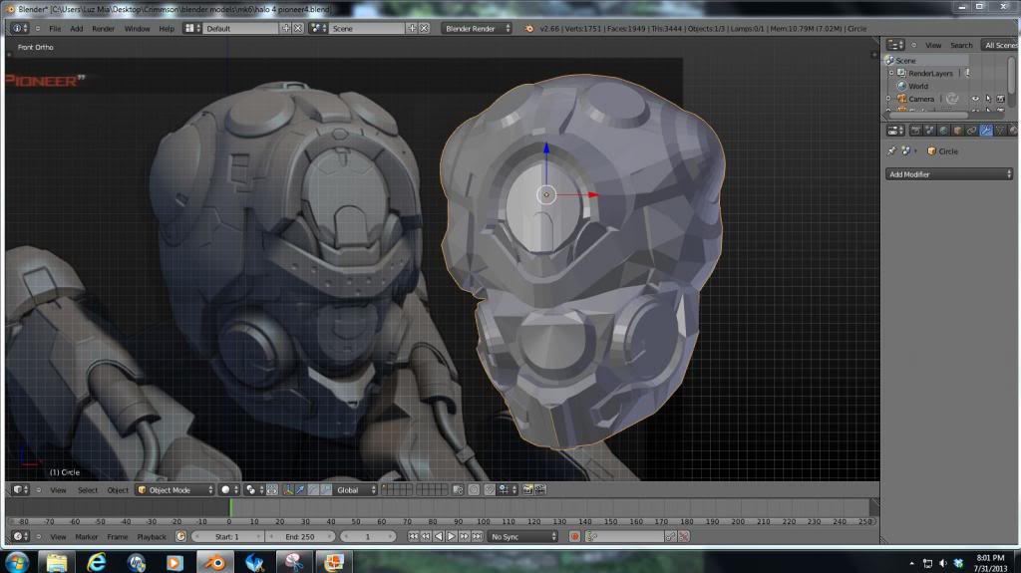Open the Blender Render engine dropdown

pos(477,29)
